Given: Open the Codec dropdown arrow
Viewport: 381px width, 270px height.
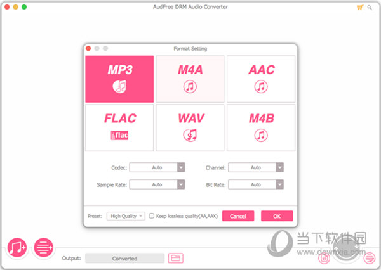Looking at the screenshot, I should click(x=181, y=167).
